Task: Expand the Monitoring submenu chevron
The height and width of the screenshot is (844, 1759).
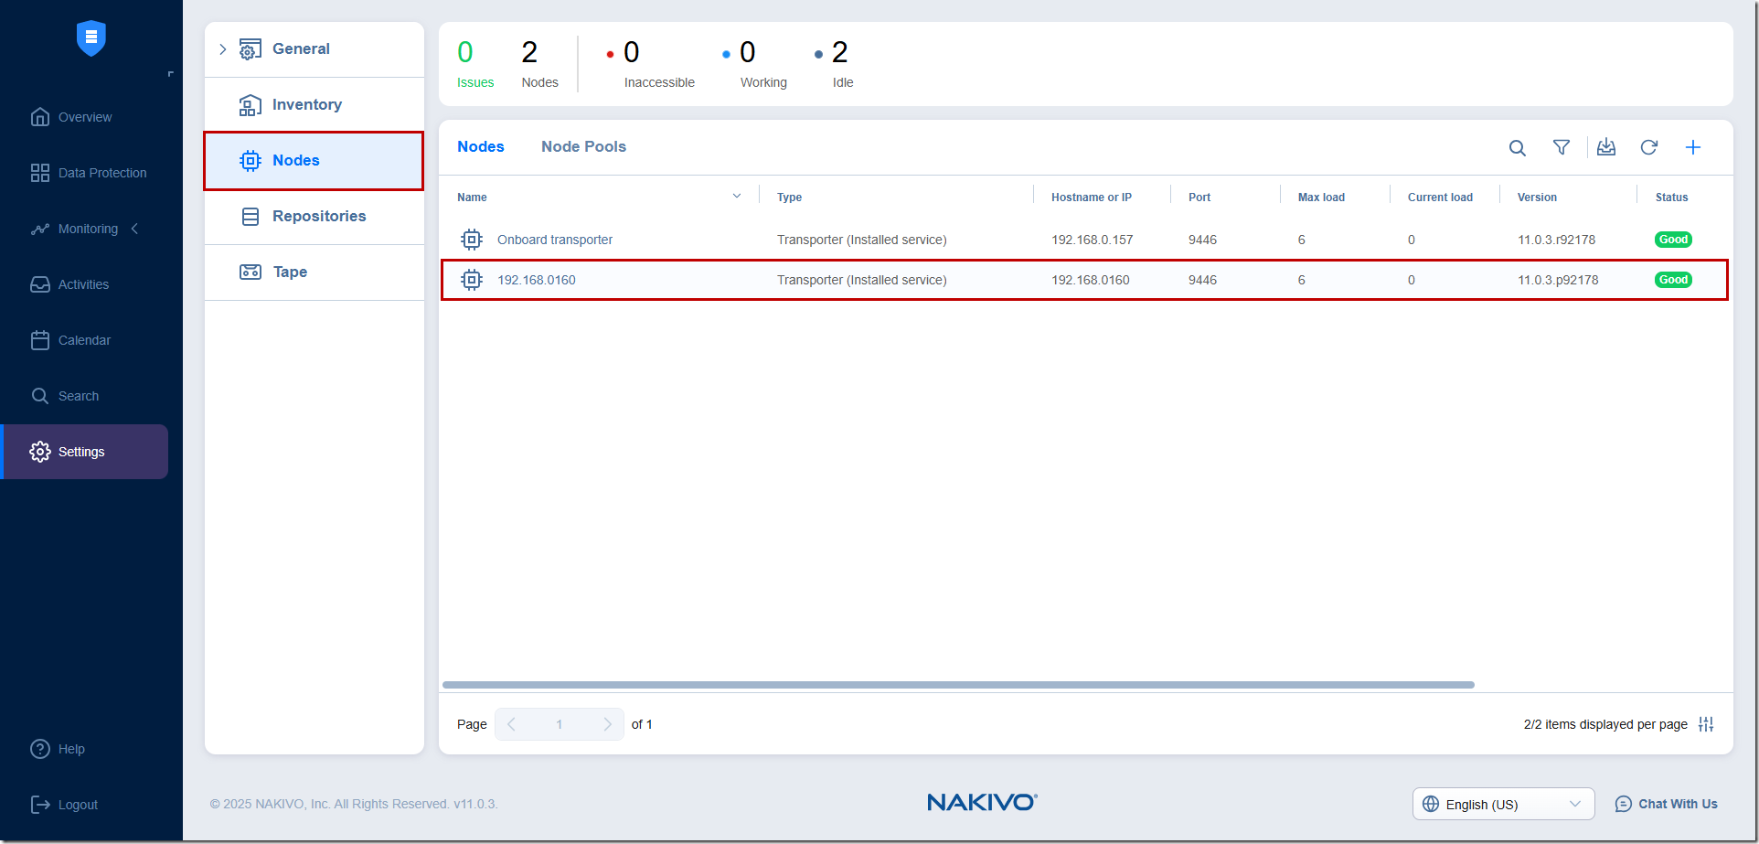Action: coord(134,229)
